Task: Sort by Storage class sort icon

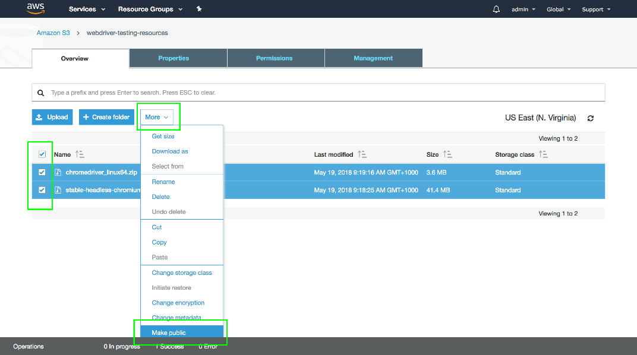Action: [x=543, y=154]
